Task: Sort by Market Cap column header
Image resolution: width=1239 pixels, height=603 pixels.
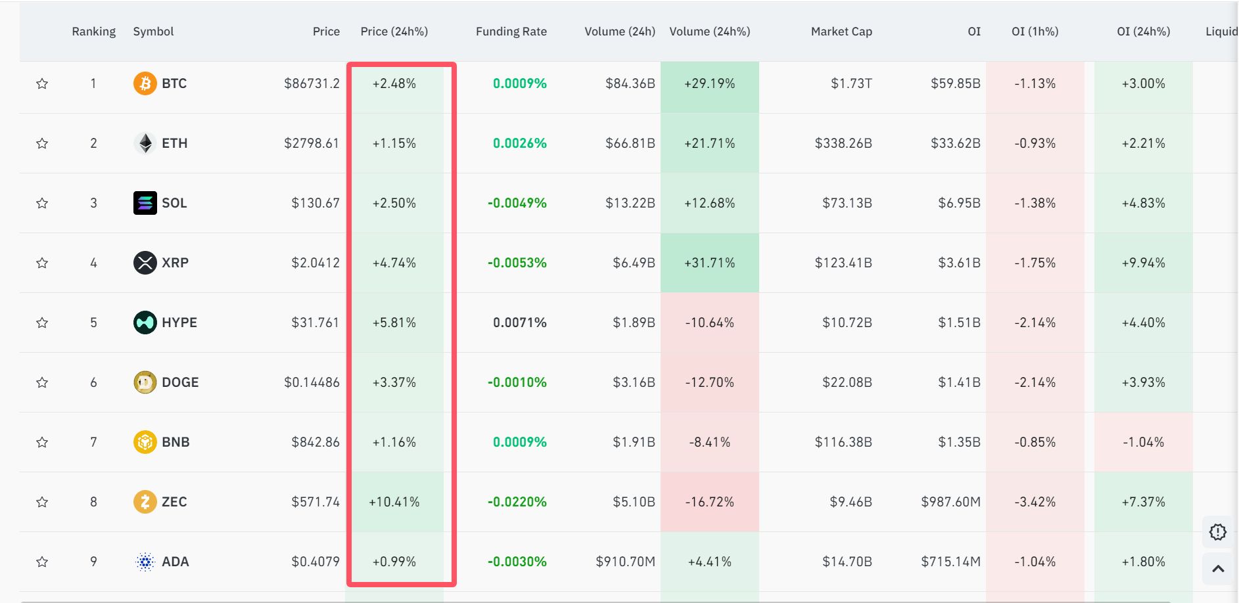Action: [x=841, y=32]
